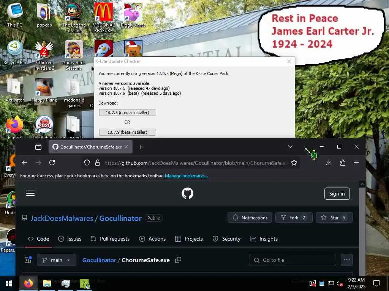Open the Santa bear desktop icon
Screen dimensions: 389x291
pyautogui.click(x=133, y=48)
